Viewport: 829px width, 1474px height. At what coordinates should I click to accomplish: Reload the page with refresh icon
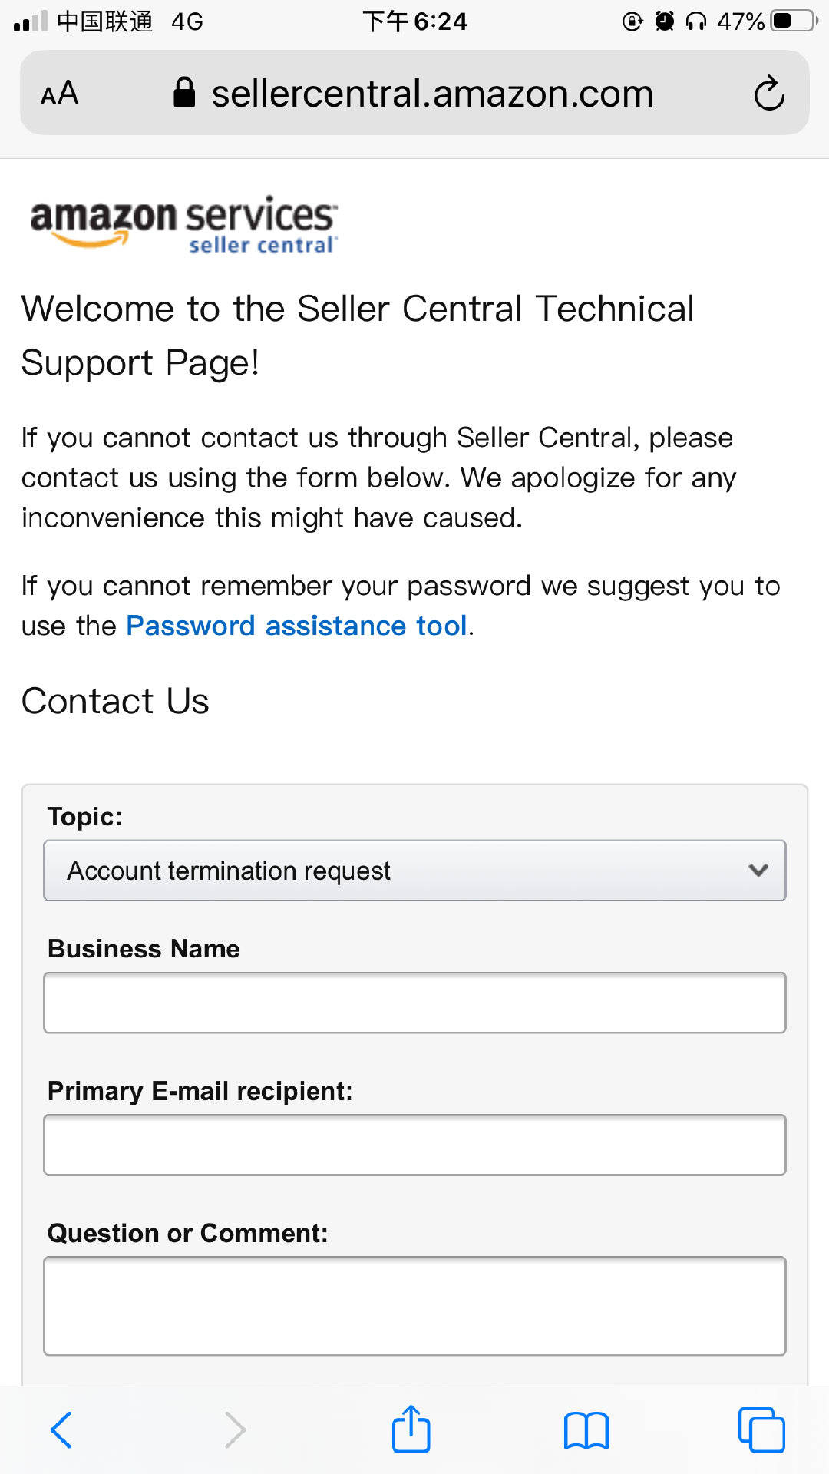pyautogui.click(x=768, y=94)
